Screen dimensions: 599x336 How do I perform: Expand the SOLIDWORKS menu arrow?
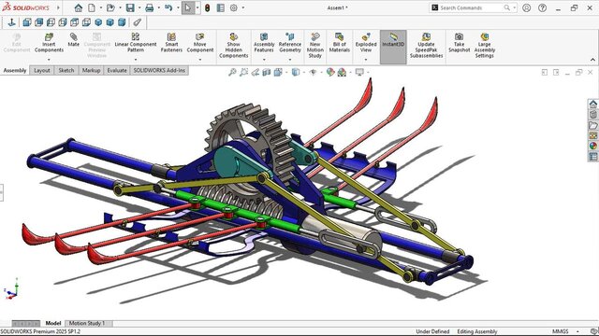pos(58,7)
